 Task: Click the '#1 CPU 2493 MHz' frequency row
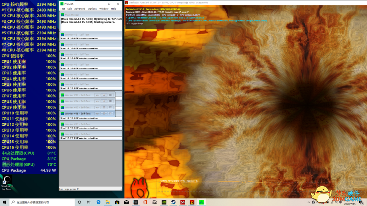pos(29,10)
